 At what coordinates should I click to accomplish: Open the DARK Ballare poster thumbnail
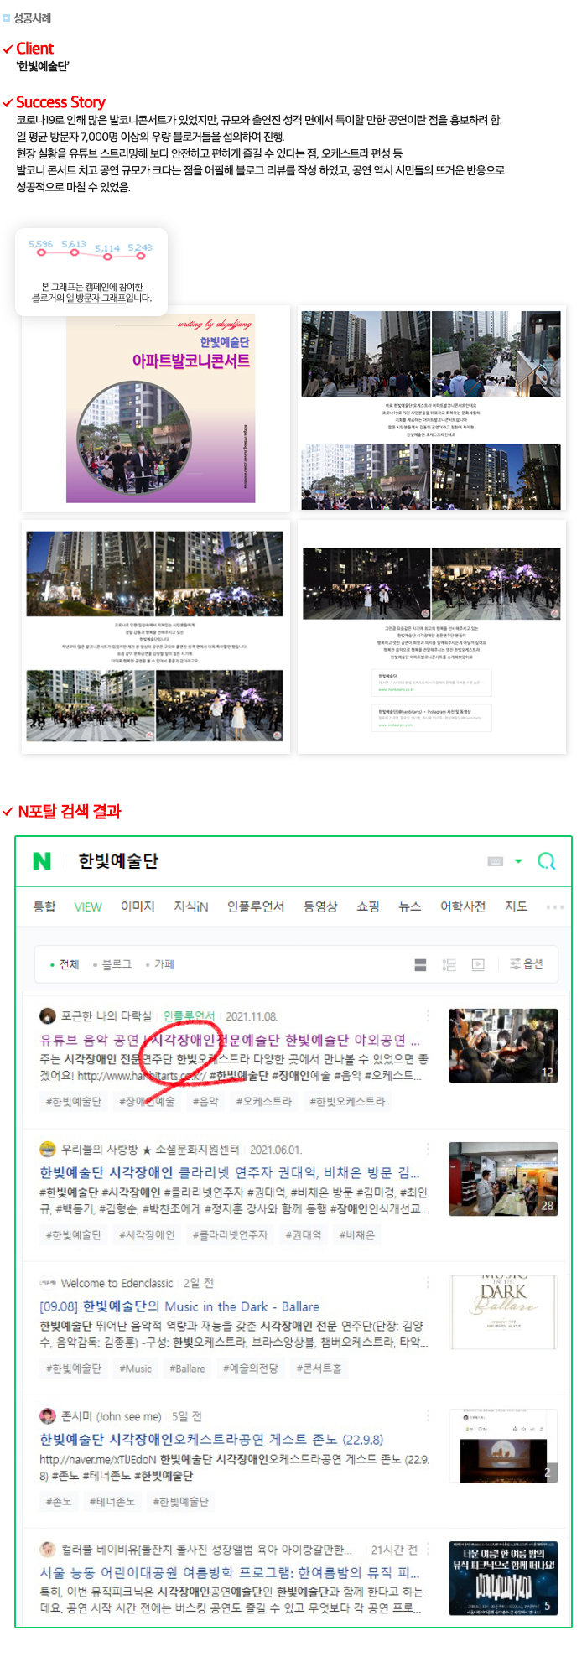[x=503, y=1312]
